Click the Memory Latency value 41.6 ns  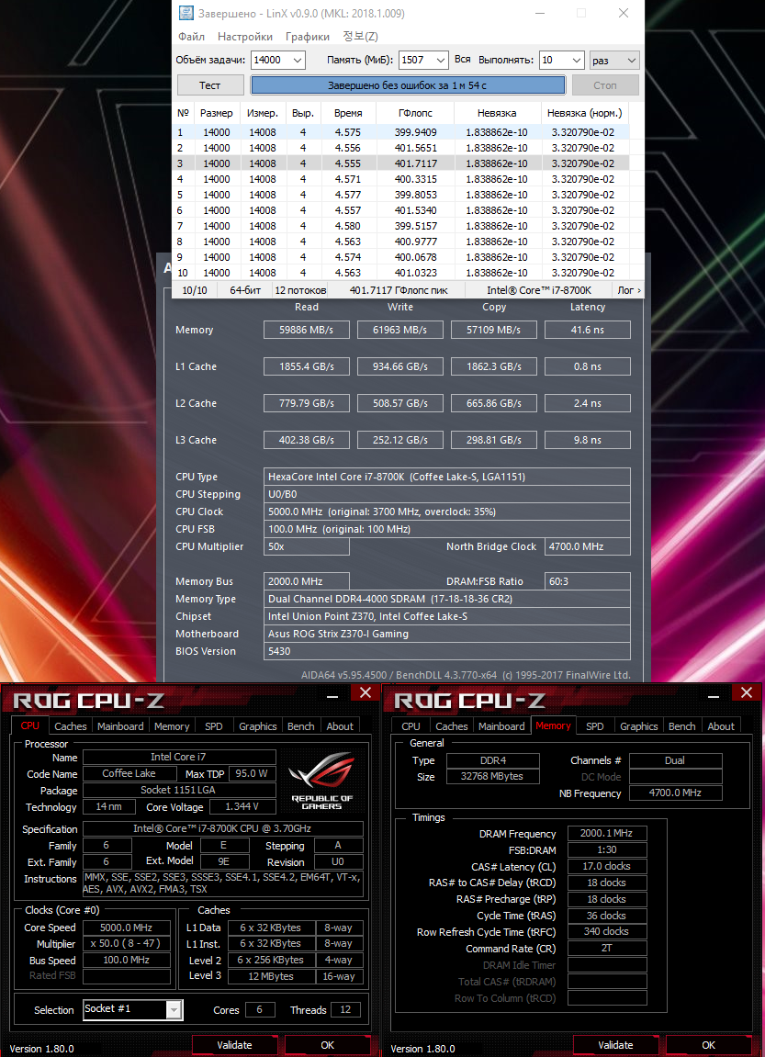(587, 330)
